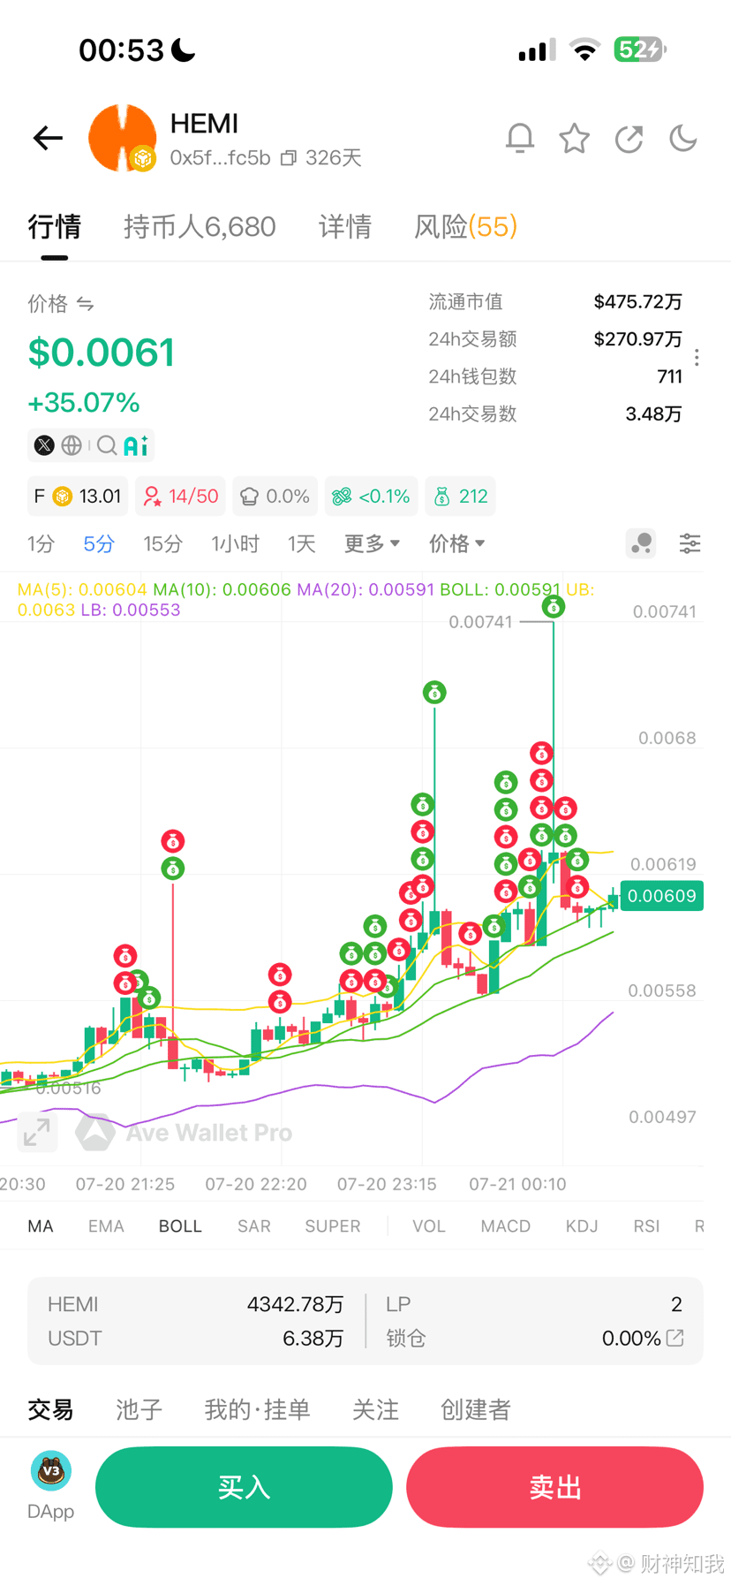Screen dimensions: 731x1586
Task: Switch to 创建者 tab
Action: 476,1409
